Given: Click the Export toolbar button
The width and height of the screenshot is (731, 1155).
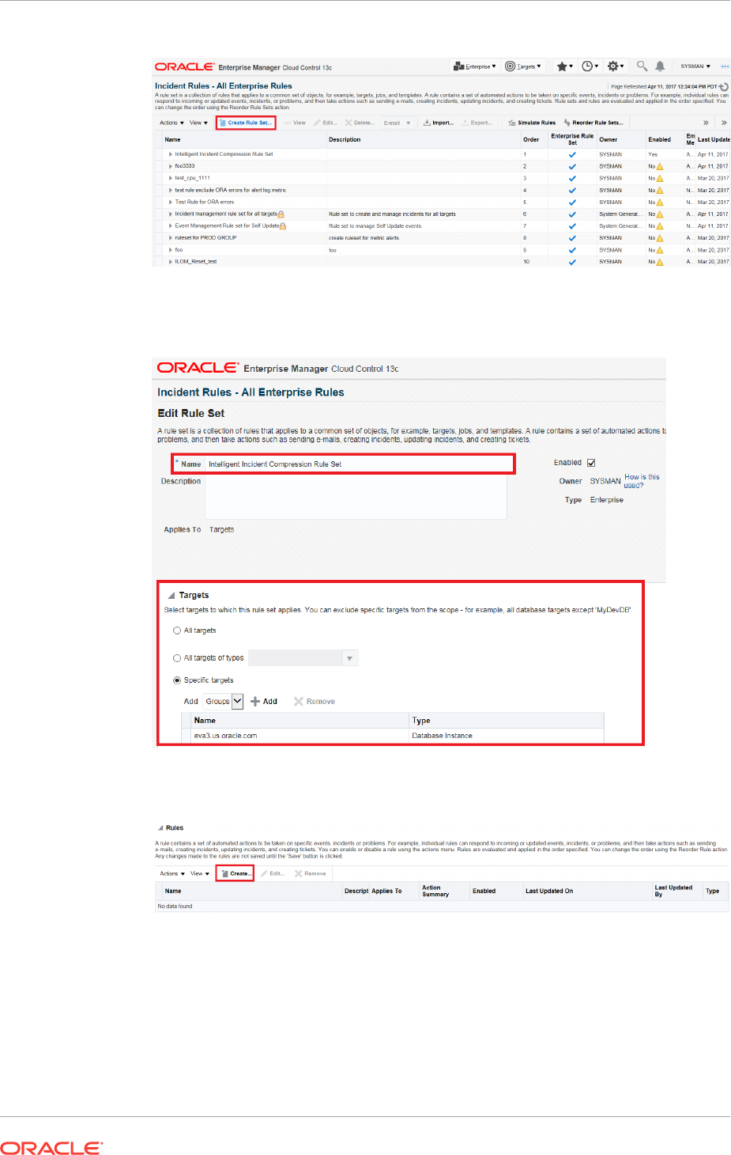Looking at the screenshot, I should (x=477, y=123).
